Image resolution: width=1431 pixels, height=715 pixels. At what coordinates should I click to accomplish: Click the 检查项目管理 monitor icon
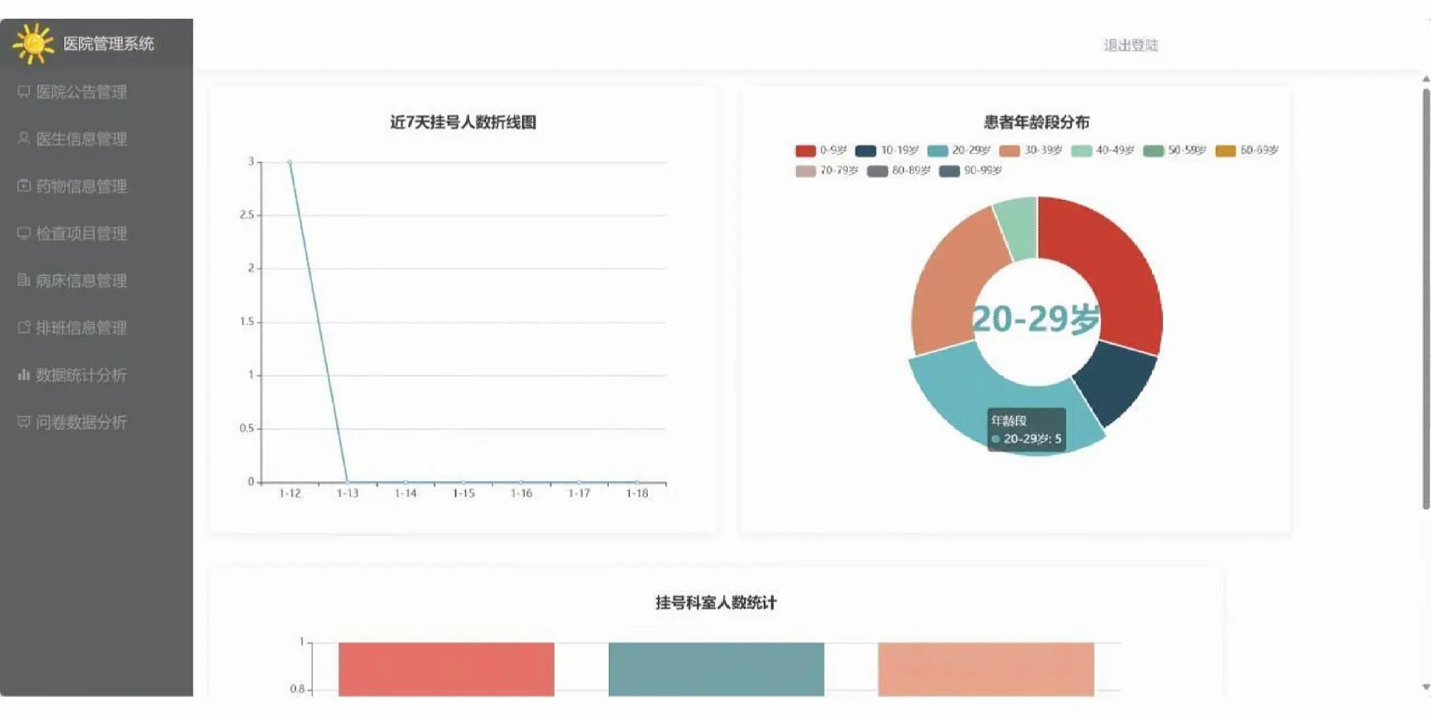(24, 233)
